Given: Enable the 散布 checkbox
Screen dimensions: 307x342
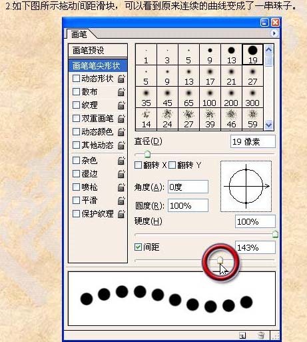Looking at the screenshot, I should (x=76, y=92).
